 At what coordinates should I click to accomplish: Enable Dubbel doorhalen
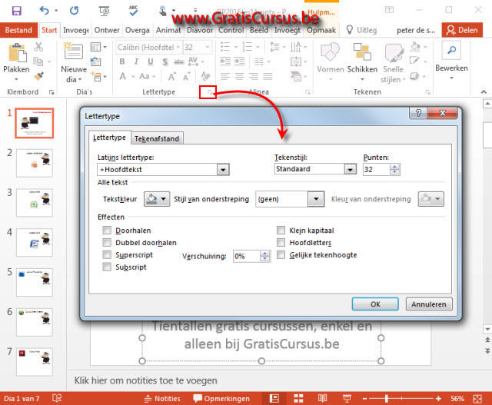tap(107, 243)
